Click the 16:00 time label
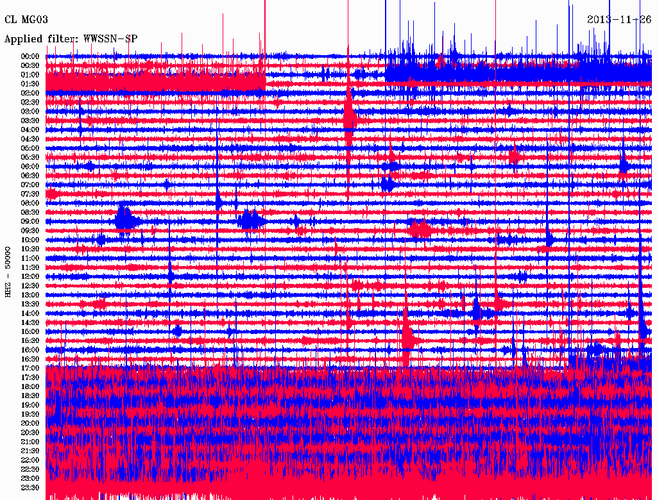657x500 pixels. click(x=30, y=349)
